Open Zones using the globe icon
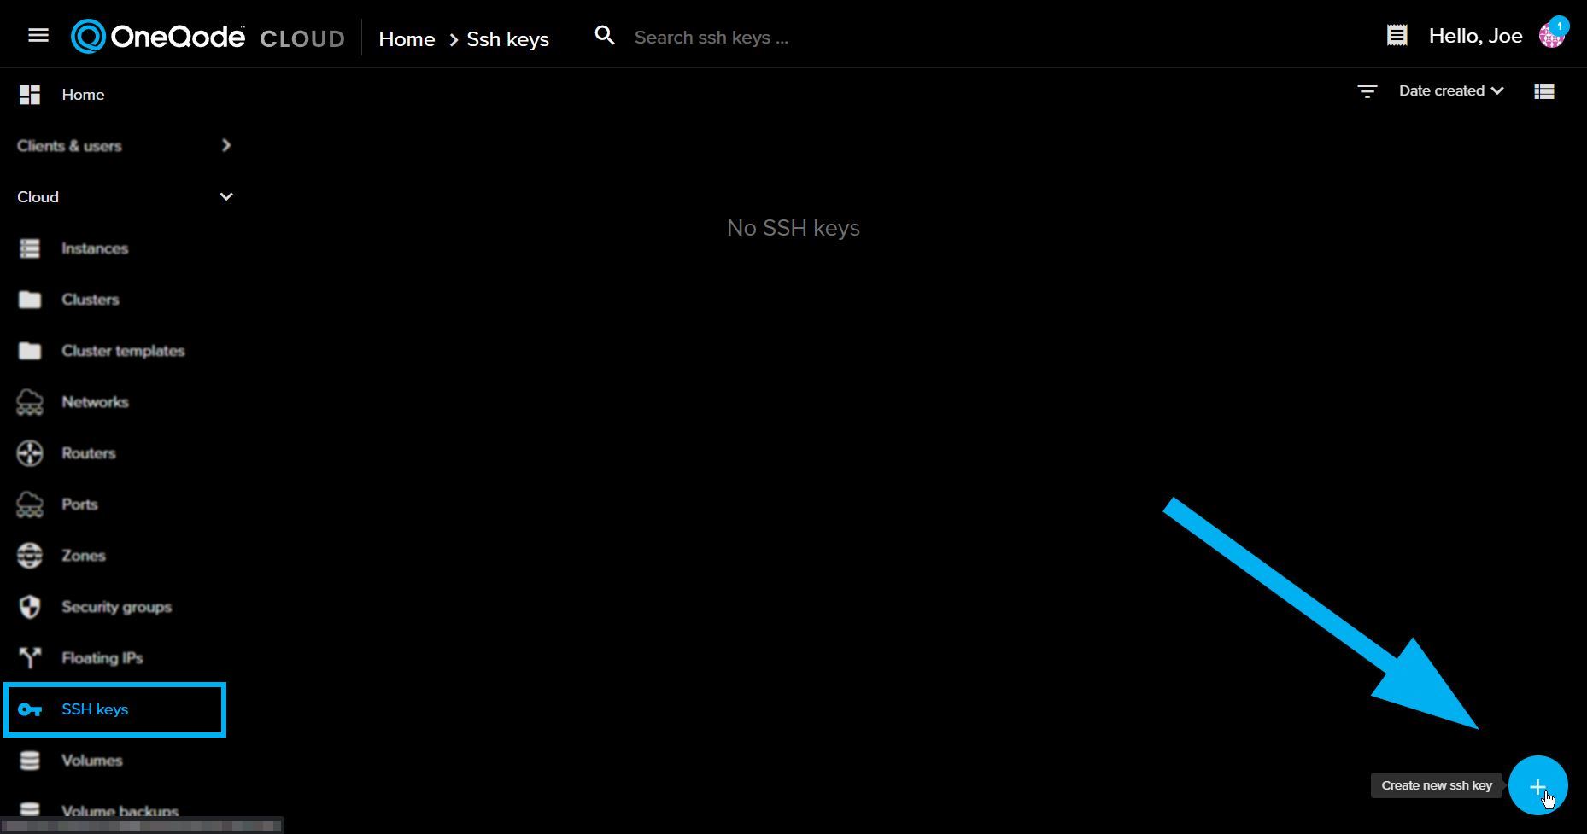1587x834 pixels. pos(29,556)
